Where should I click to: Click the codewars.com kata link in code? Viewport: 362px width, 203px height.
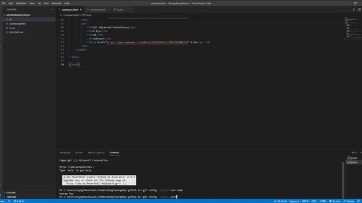coord(147,42)
